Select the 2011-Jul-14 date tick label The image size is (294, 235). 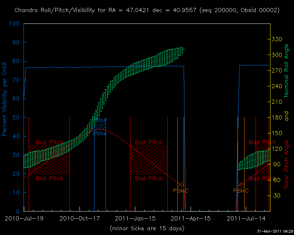pos(246,218)
